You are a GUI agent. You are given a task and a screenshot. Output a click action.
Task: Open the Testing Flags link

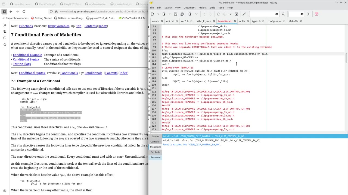pyautogui.click(x=22, y=64)
